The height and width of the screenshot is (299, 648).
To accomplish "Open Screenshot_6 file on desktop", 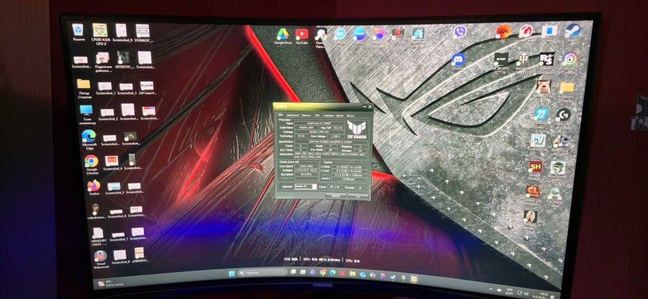I will (117, 214).
